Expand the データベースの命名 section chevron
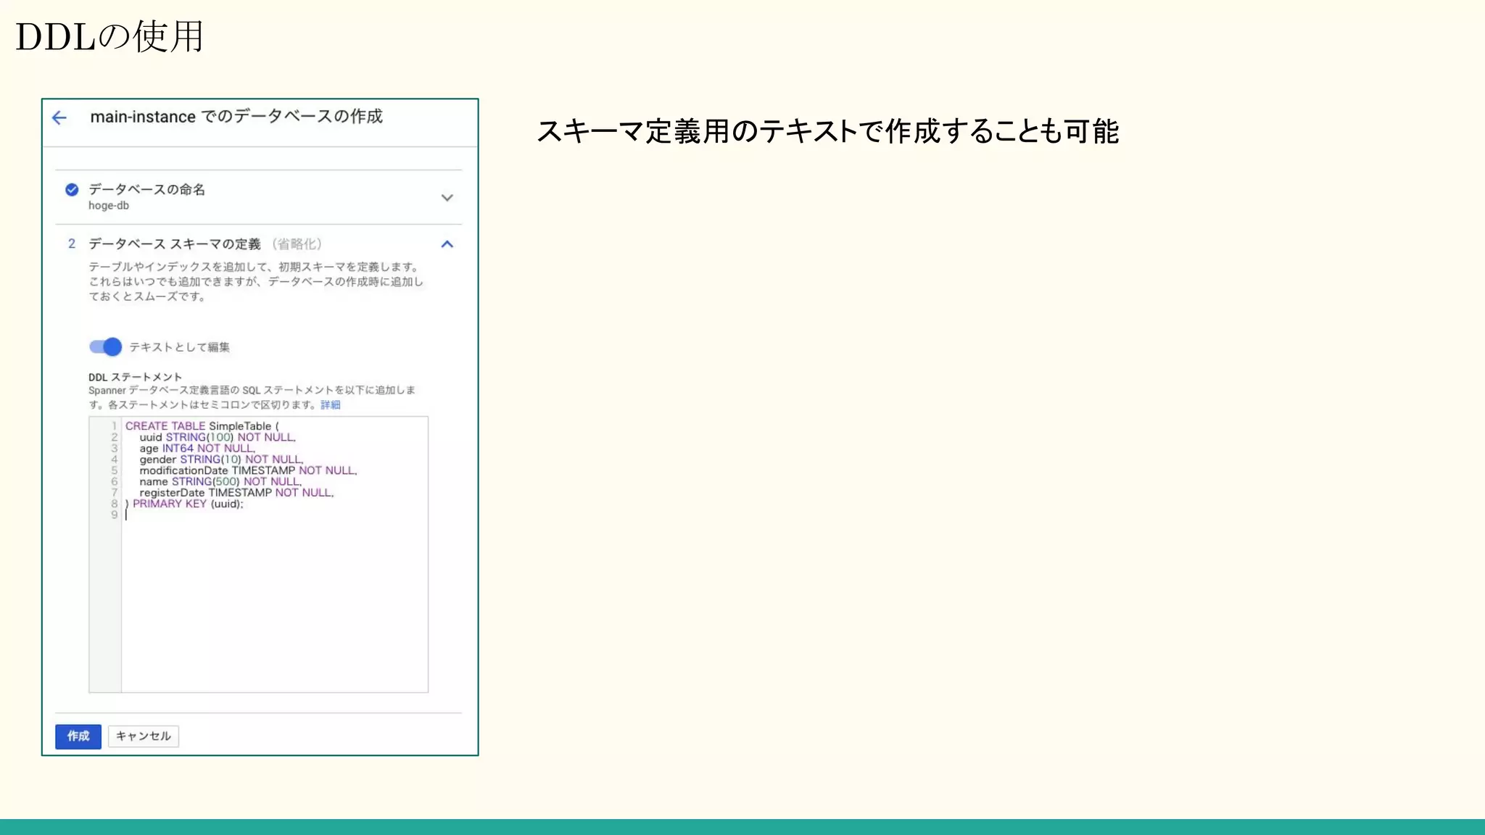The width and height of the screenshot is (1485, 835). tap(447, 197)
